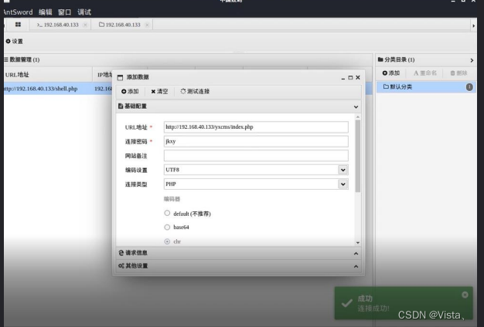Focus the URL地址 input field
Viewport: 484px width, 327px height.
256,126
